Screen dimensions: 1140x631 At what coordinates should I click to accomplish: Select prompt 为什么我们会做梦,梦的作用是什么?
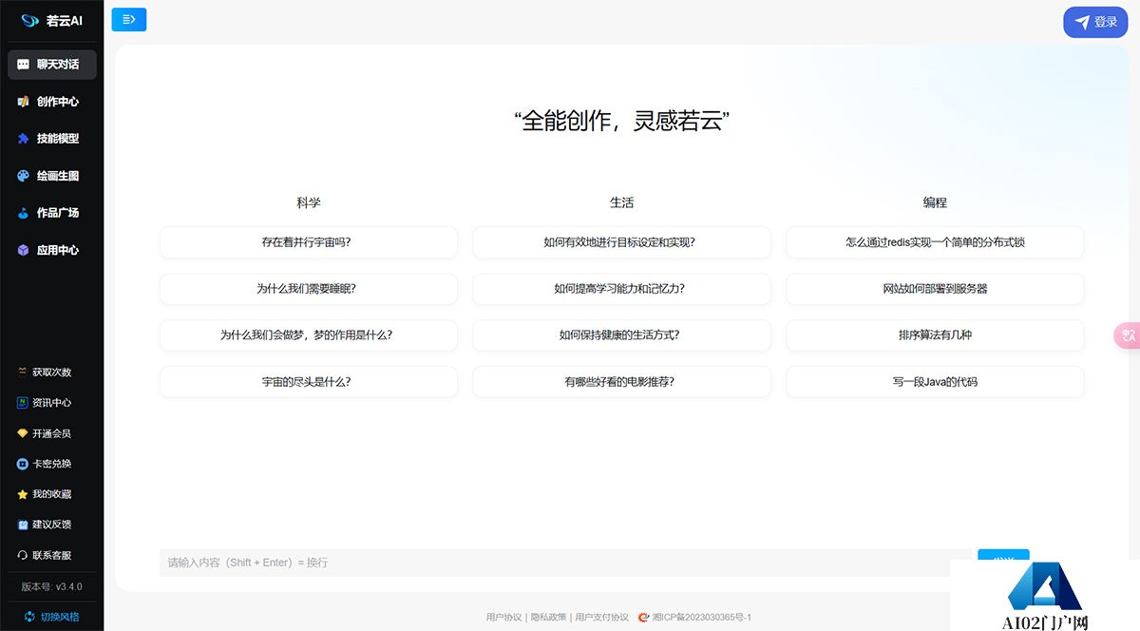(309, 335)
